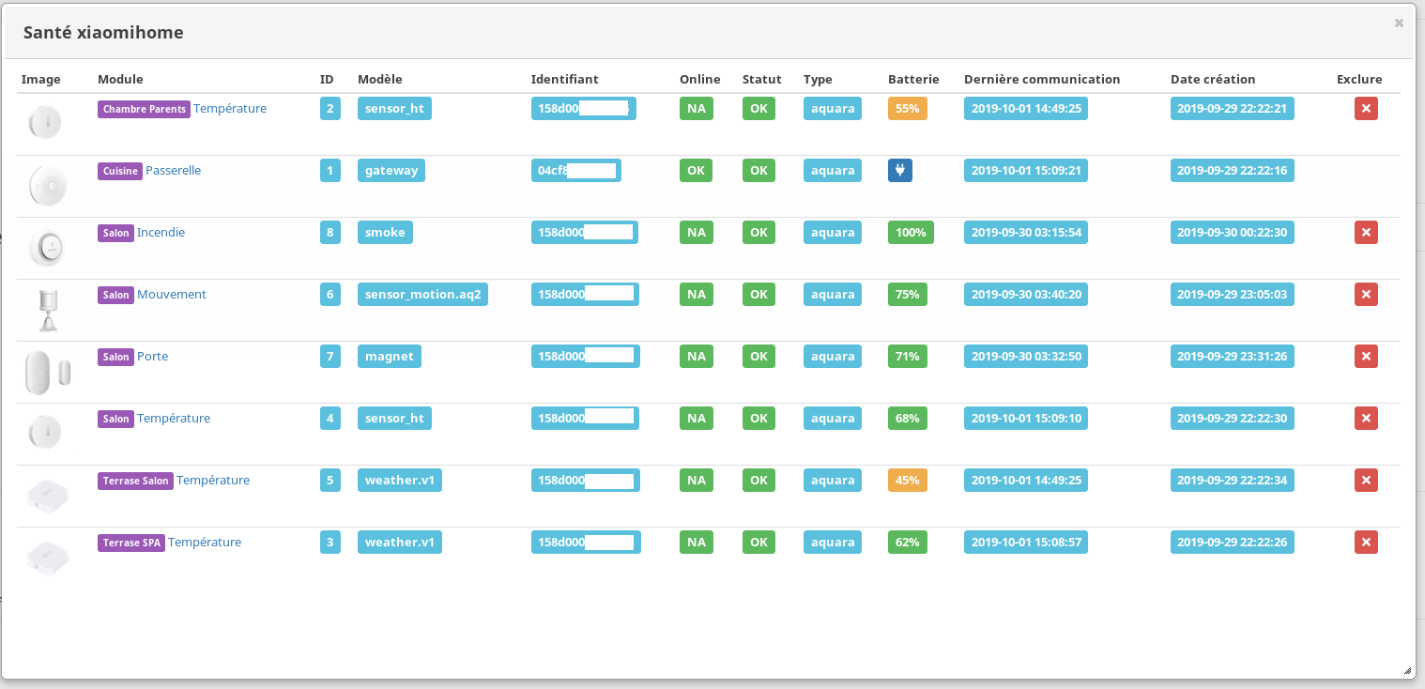
Task: Click the magnet model badge
Action: (x=390, y=357)
